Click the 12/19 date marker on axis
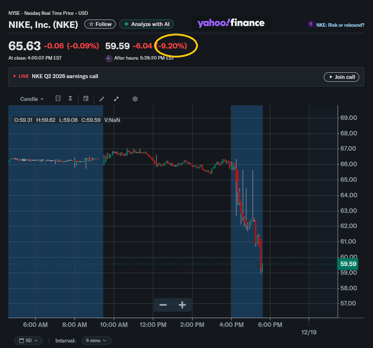Screen dimensions: 373x348 coord(309,332)
